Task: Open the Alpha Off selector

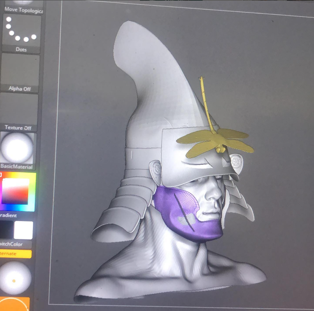Action: (20, 73)
